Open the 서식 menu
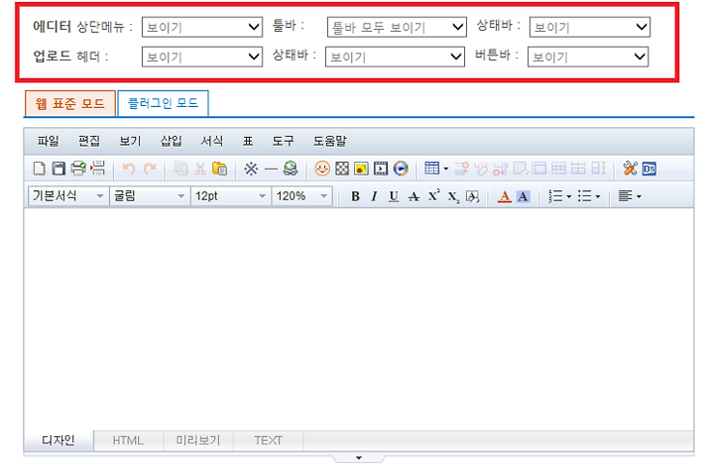This screenshot has width=714, height=464. pos(212,141)
